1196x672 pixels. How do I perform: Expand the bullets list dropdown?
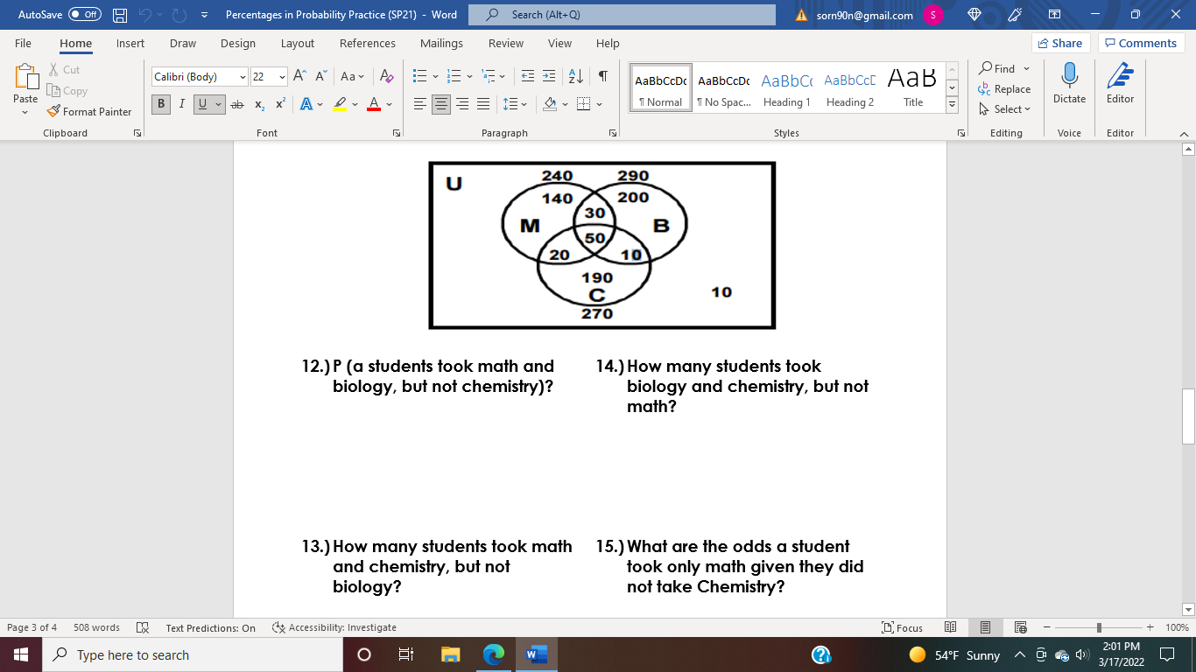click(434, 76)
